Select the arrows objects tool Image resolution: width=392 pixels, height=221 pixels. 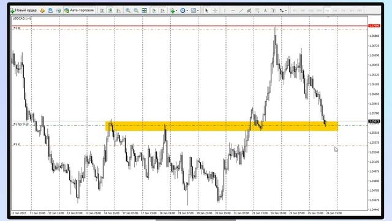point(282,10)
